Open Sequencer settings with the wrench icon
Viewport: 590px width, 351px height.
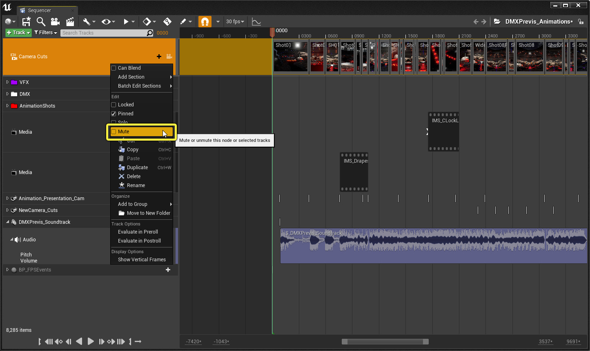coord(87,21)
